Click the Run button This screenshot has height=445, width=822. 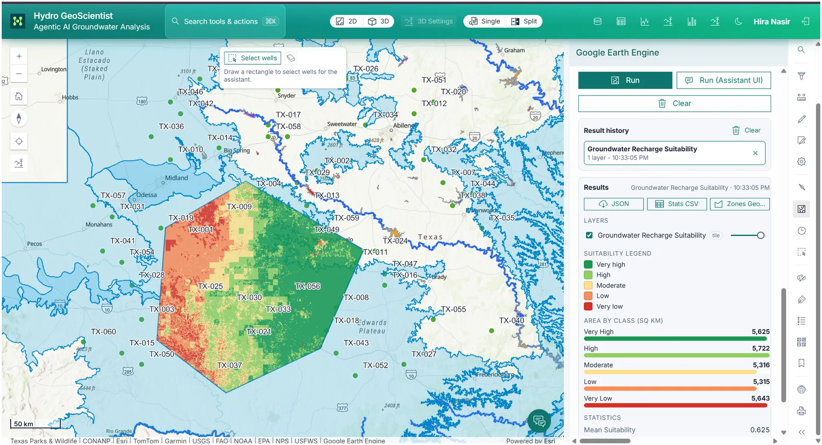point(625,80)
